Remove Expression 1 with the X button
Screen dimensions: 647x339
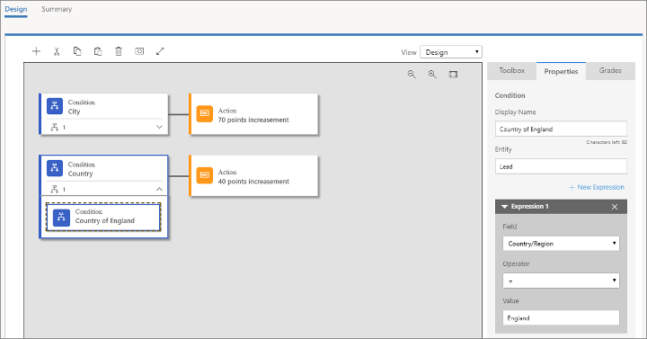click(615, 207)
